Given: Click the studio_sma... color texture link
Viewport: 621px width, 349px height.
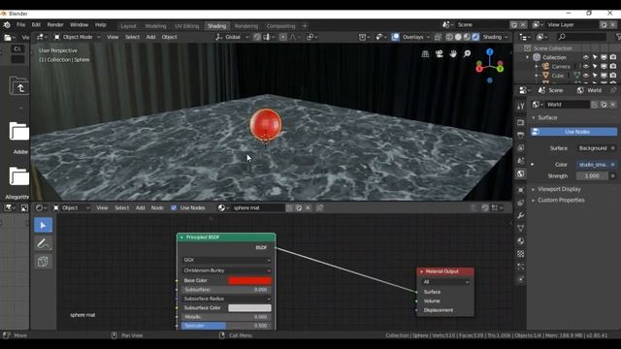Looking at the screenshot, I should pos(593,164).
